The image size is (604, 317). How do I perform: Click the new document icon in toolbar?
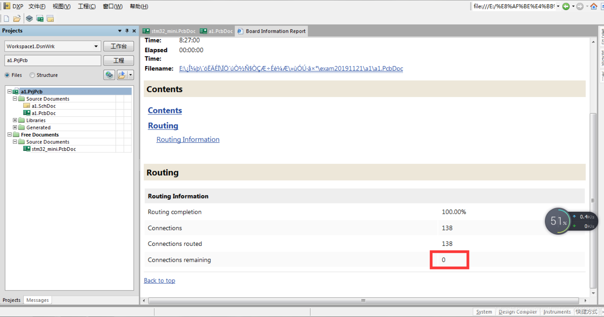[x=7, y=19]
